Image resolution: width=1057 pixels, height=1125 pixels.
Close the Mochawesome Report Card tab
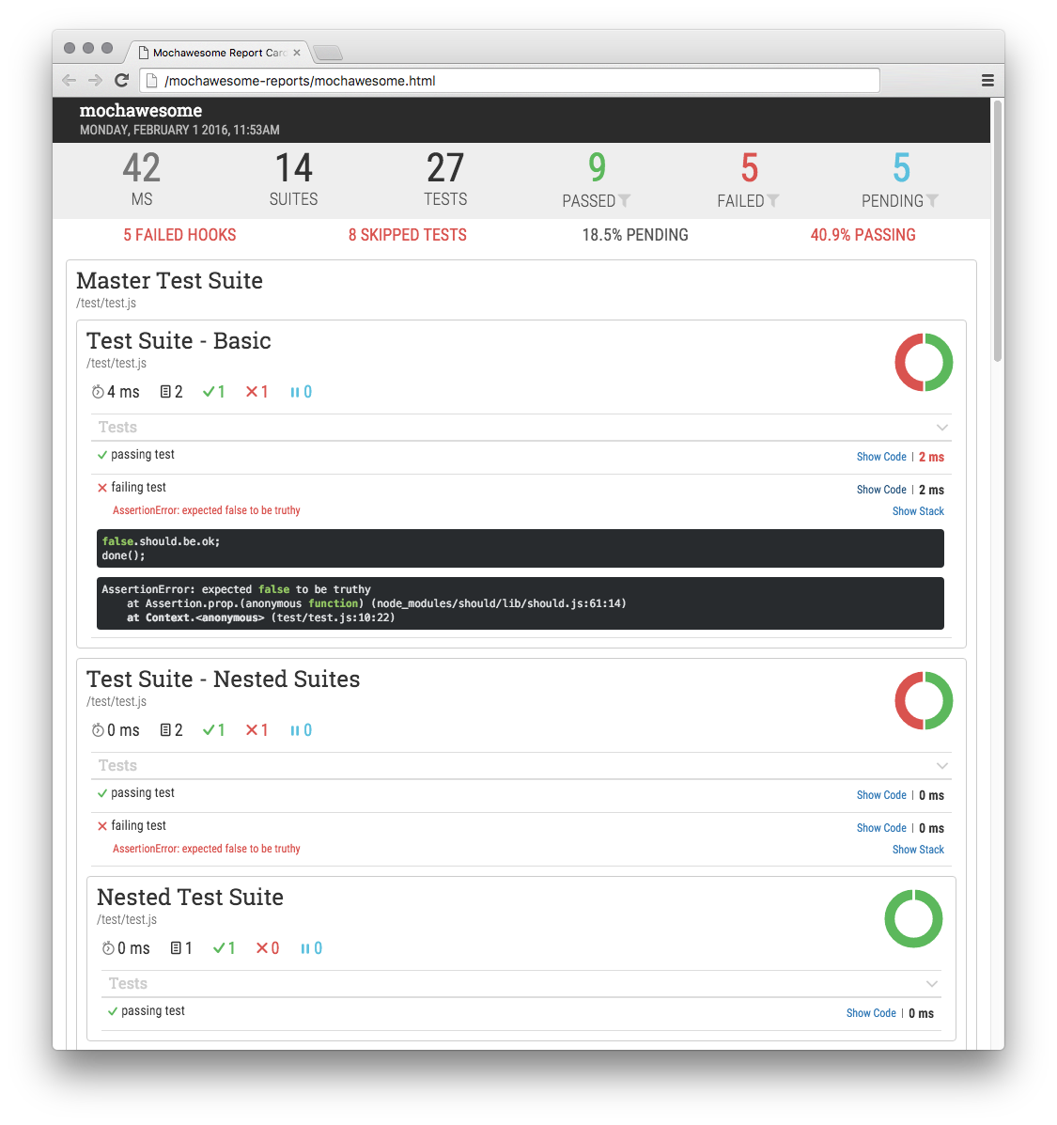pos(297,53)
